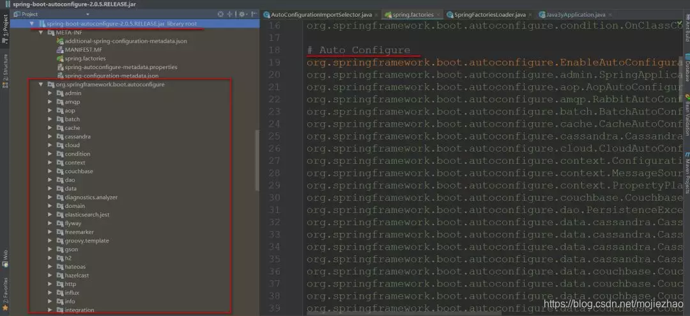Click the couchbase package folder icon

coord(60,171)
